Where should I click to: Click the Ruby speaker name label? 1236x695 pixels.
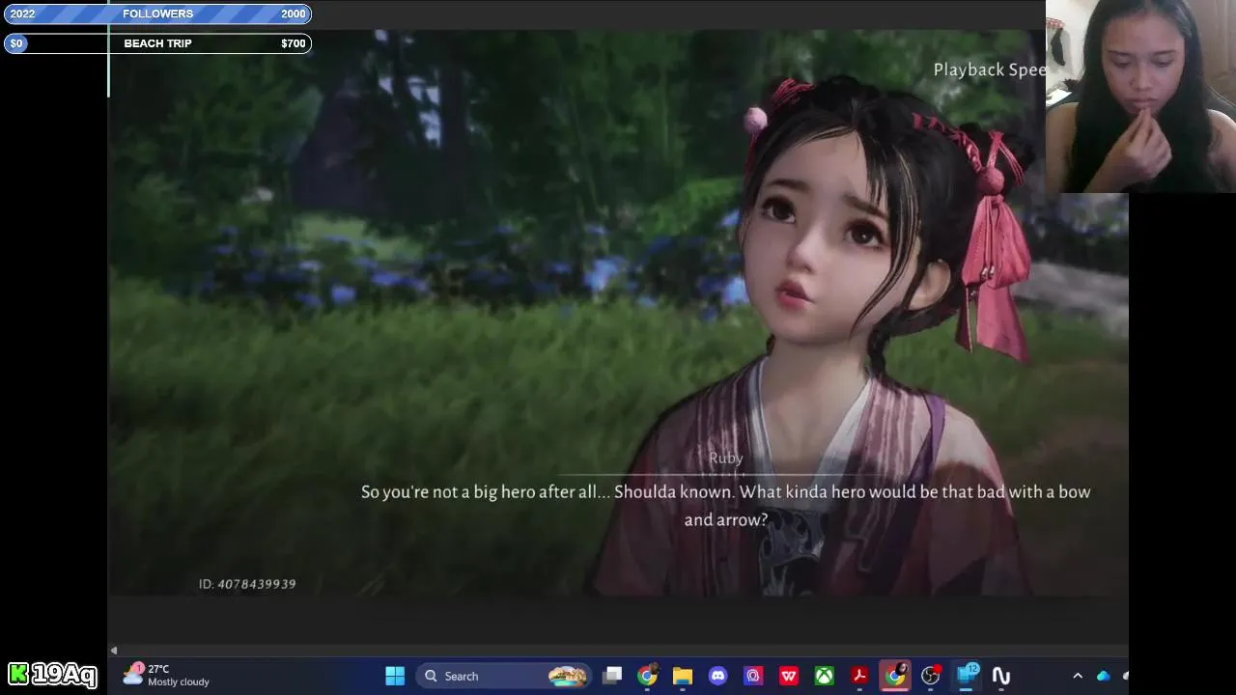(726, 459)
